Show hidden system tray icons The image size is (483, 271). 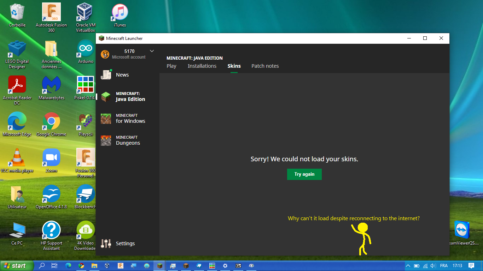[x=408, y=266]
